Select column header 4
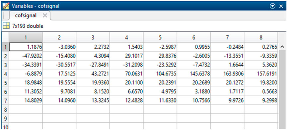This screenshot has height=130, width=287. point(126,37)
